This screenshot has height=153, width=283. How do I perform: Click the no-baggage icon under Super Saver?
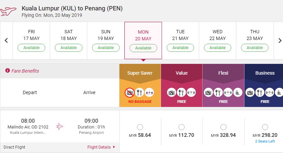(x=129, y=92)
